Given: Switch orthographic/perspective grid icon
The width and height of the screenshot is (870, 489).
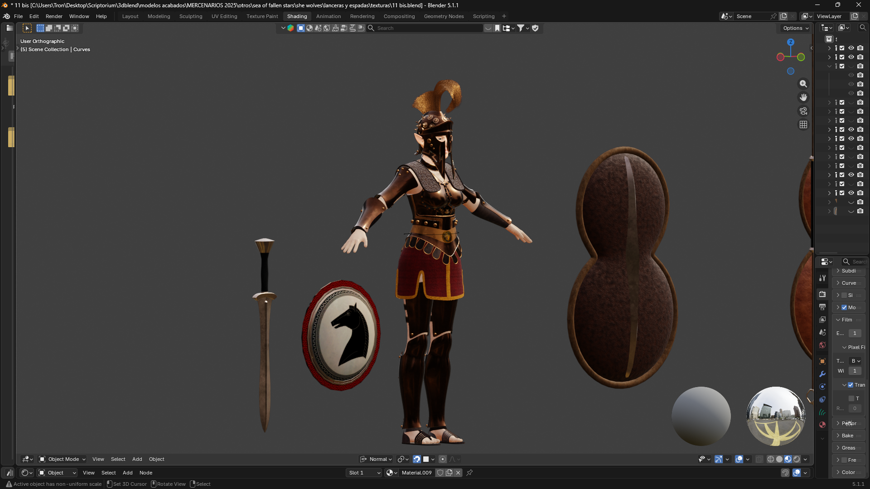Looking at the screenshot, I should pyautogui.click(x=803, y=125).
